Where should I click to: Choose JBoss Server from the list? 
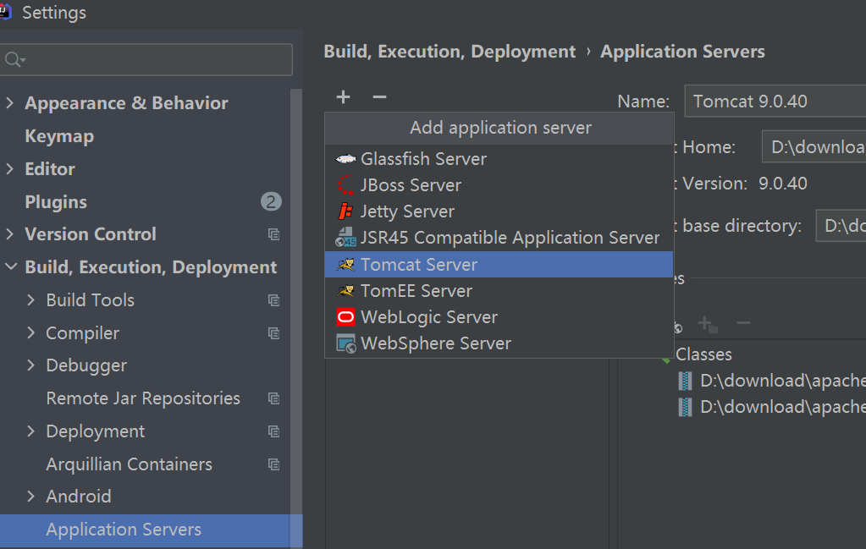pyautogui.click(x=499, y=185)
